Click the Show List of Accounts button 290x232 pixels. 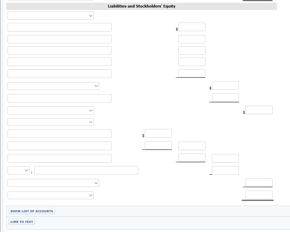31,211
